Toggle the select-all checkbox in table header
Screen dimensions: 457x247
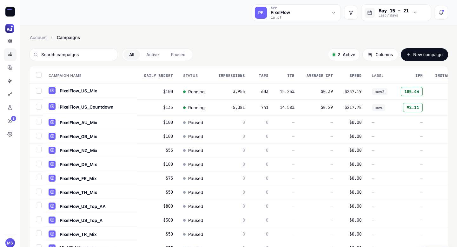(39, 75)
